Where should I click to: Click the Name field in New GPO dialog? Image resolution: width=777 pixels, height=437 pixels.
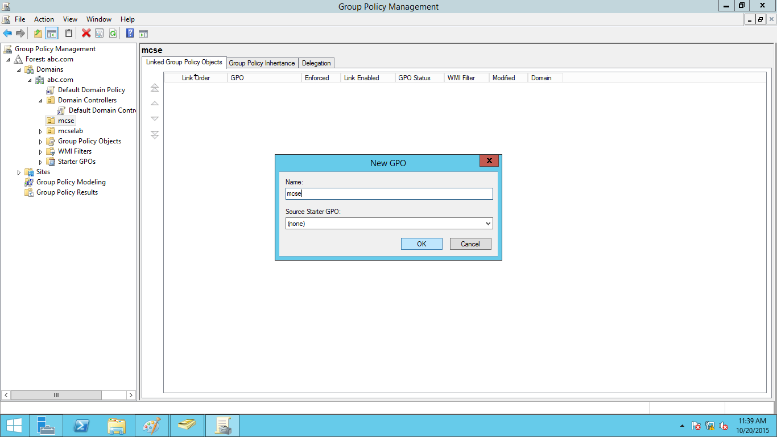389,194
